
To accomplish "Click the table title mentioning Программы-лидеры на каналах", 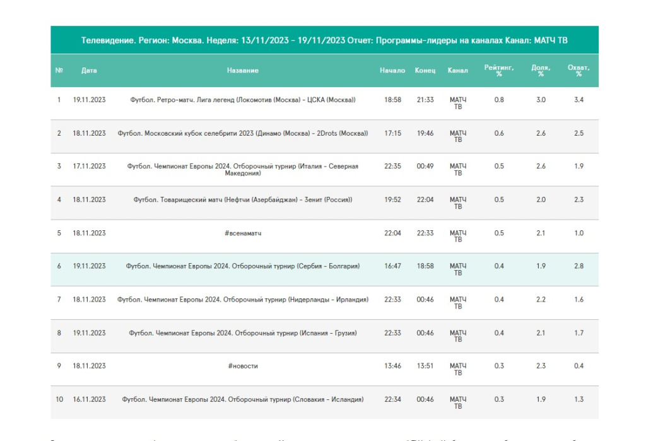I will [x=324, y=40].
